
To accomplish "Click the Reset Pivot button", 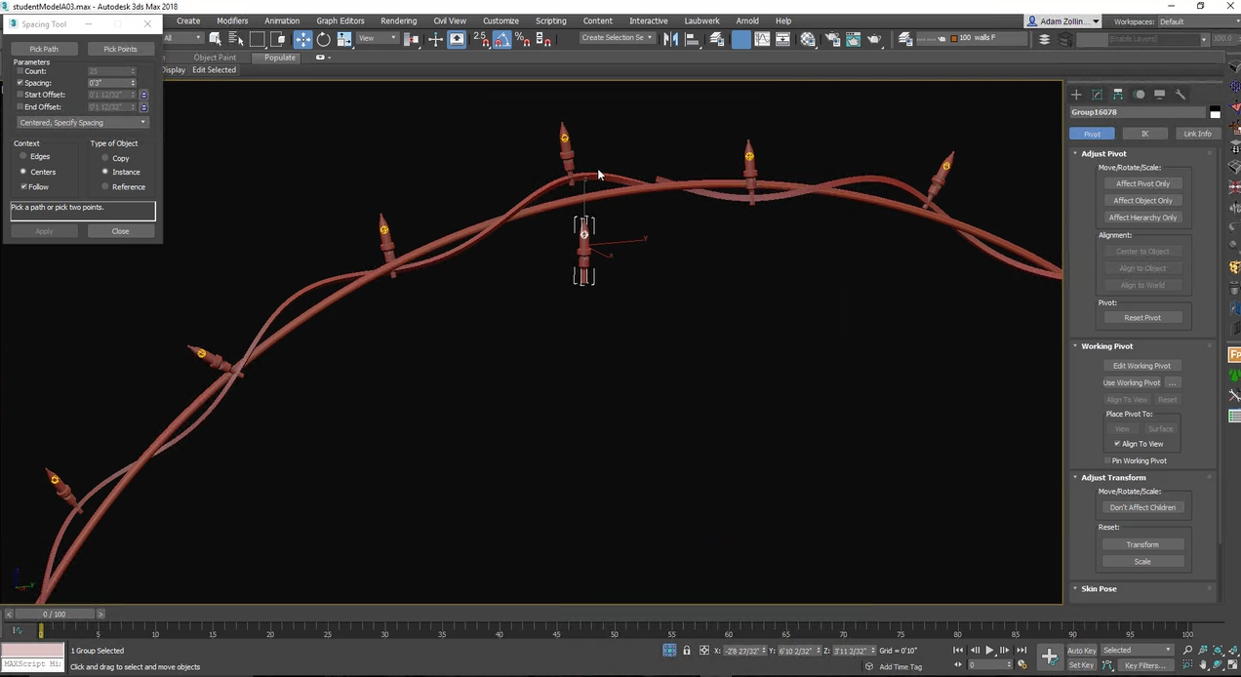I will click(1142, 318).
